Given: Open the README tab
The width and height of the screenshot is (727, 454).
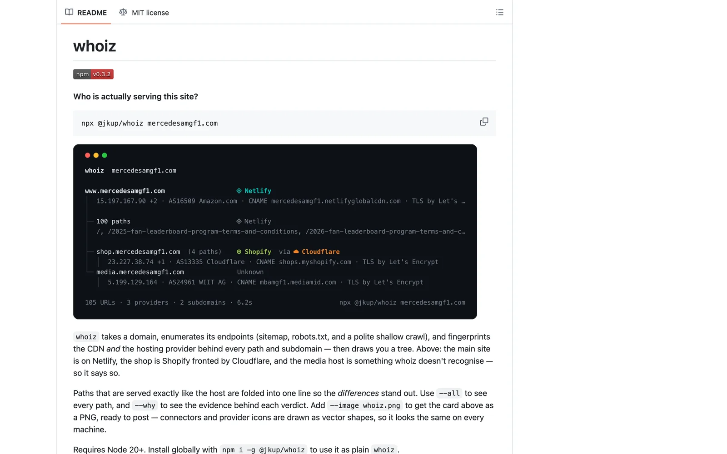Looking at the screenshot, I should click(86, 12).
